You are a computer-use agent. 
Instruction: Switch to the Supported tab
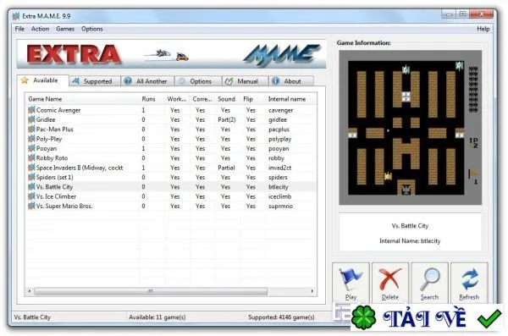pyautogui.click(x=95, y=81)
